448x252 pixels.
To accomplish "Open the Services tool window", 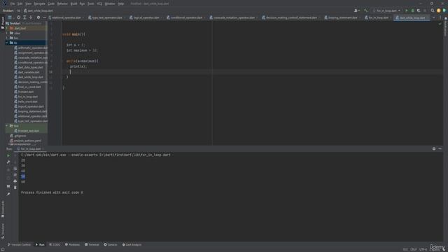I will [111, 245].
